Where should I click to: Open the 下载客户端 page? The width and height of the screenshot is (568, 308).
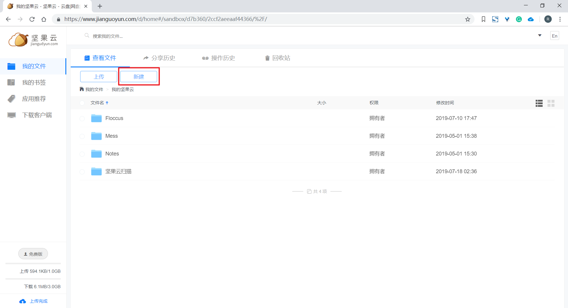tap(37, 115)
